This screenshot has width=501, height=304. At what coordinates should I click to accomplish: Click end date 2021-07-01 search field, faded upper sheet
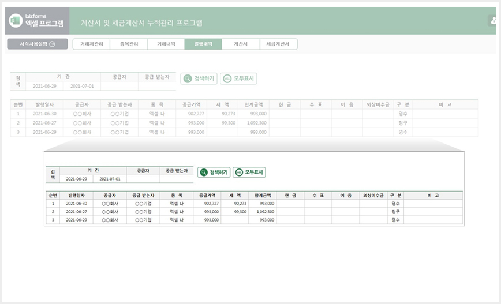click(x=82, y=86)
